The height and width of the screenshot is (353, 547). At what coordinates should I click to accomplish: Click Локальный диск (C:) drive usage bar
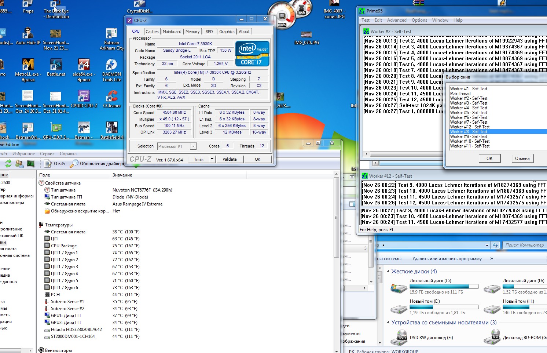(444, 287)
